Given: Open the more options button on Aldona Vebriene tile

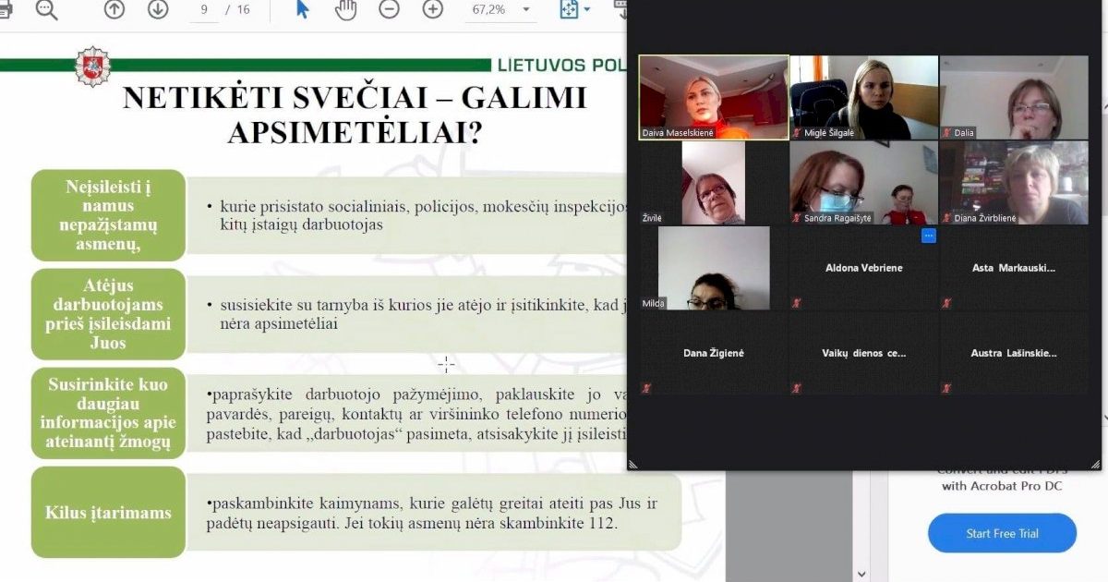Looking at the screenshot, I should pyautogui.click(x=929, y=236).
